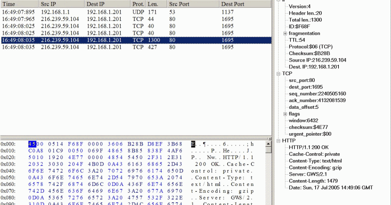Viewport: 391px width, 205px height.
Task: Click the hex dump scrollbar up arrow
Action: [x=268, y=144]
